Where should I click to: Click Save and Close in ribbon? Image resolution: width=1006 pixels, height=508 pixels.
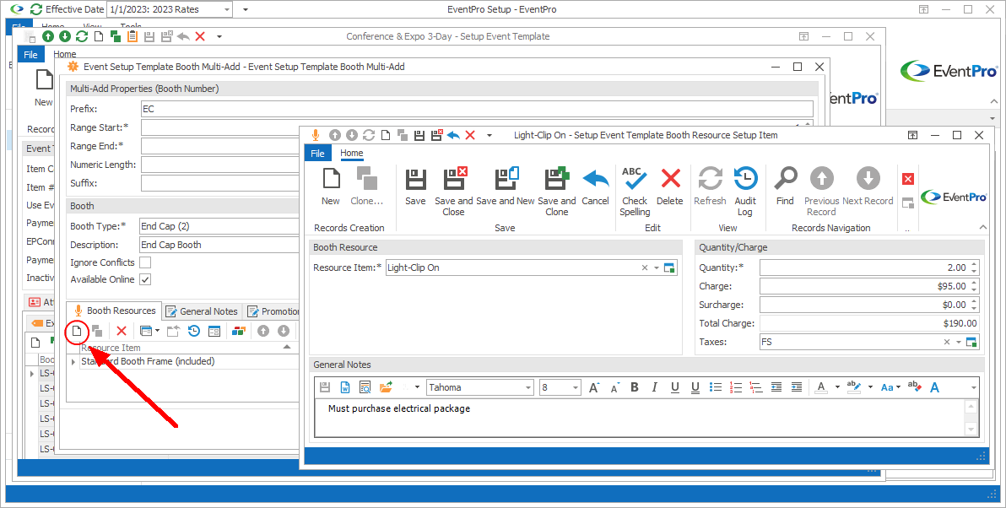pos(453,192)
